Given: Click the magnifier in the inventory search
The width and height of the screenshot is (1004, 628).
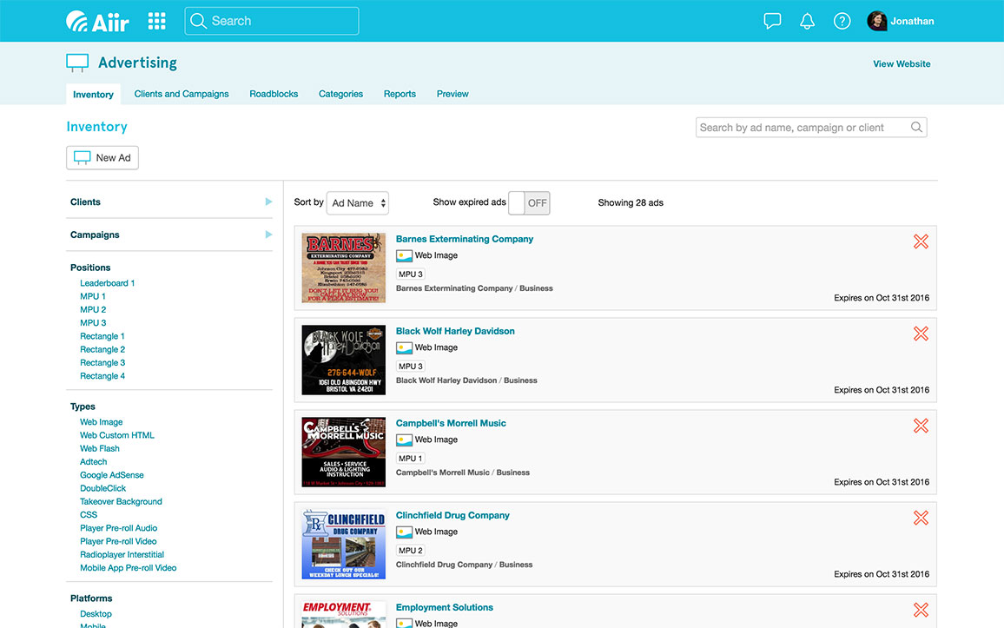Looking at the screenshot, I should [x=916, y=128].
